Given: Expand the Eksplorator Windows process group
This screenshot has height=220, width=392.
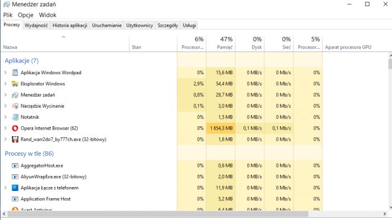Looking at the screenshot, I should click(x=6, y=84).
